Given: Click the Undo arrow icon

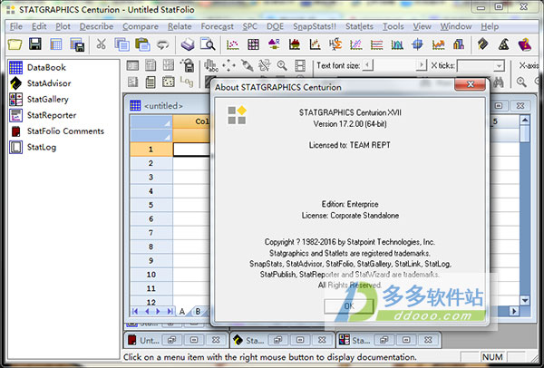Looking at the screenshot, I should click(x=162, y=44).
